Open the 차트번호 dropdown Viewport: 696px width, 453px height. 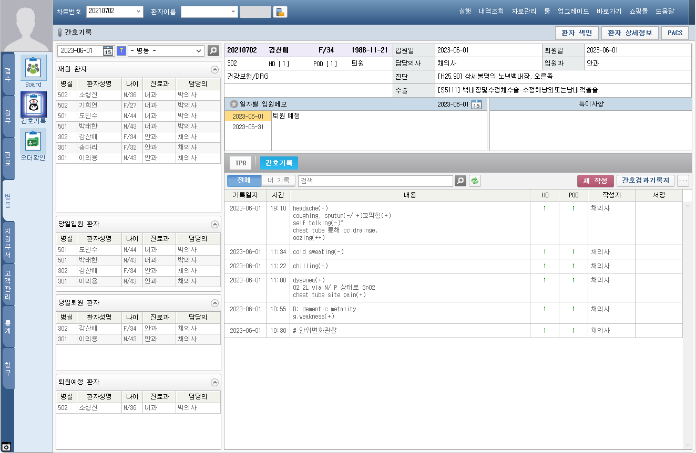[139, 12]
